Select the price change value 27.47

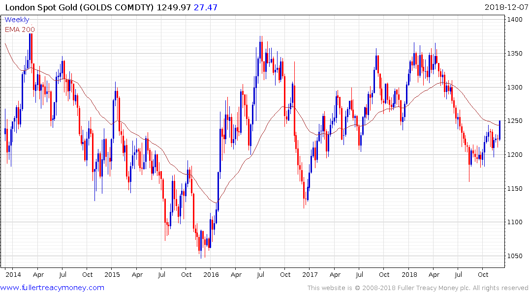[206, 7]
